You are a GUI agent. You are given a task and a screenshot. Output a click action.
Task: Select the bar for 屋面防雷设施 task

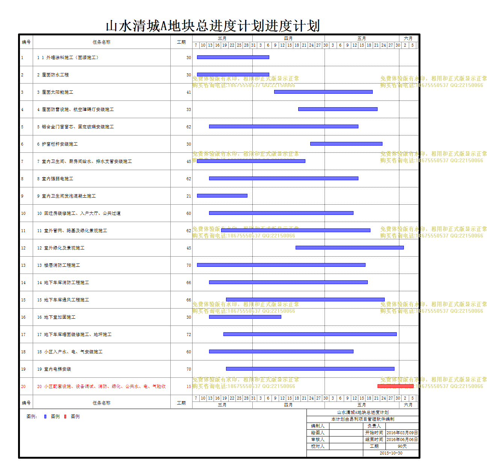338,109
